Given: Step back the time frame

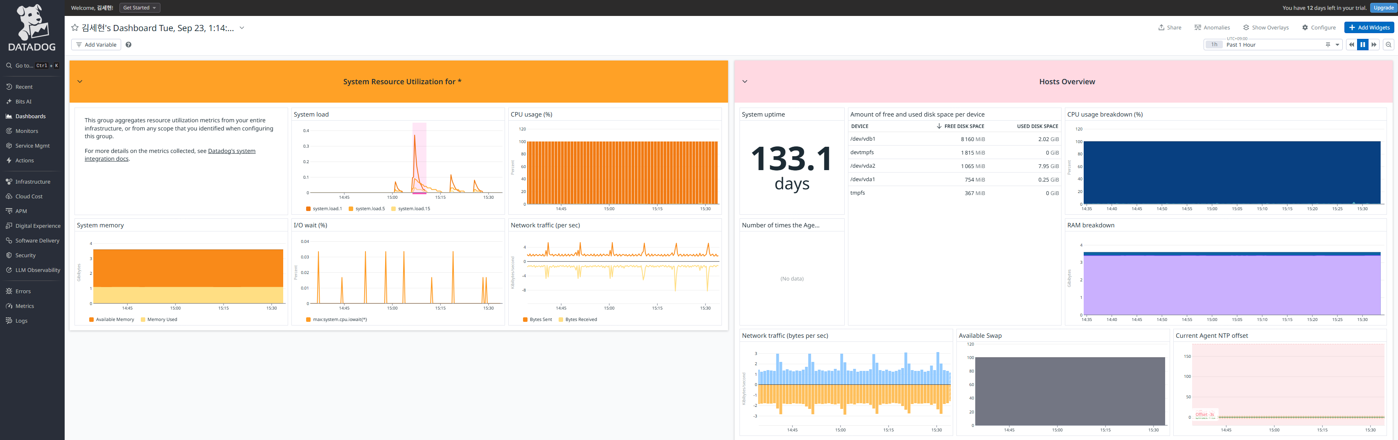Looking at the screenshot, I should pyautogui.click(x=1351, y=45).
